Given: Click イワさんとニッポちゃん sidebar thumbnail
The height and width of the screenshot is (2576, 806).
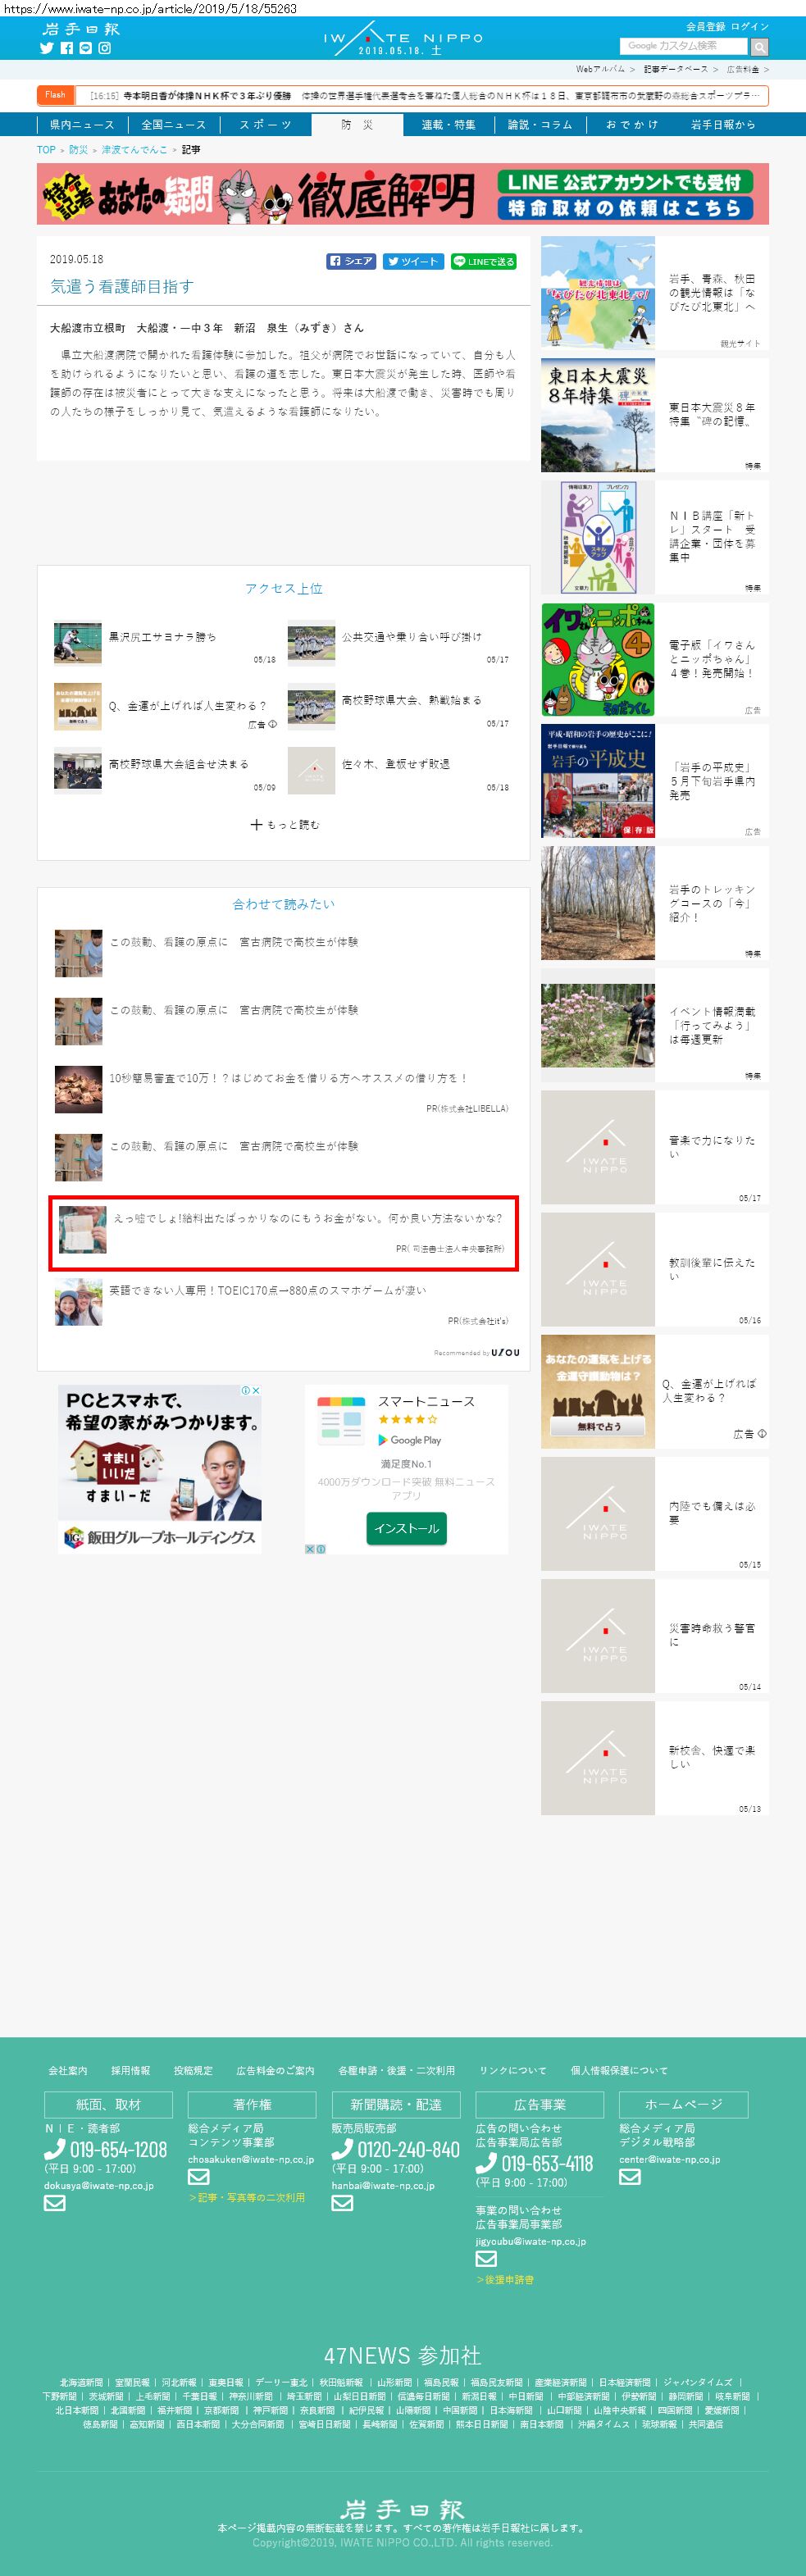Looking at the screenshot, I should tap(598, 659).
